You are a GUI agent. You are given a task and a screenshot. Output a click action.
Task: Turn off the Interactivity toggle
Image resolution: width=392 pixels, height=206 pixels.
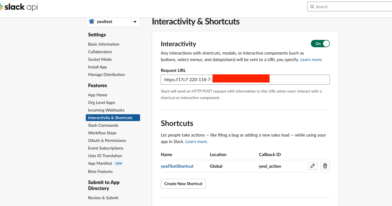pos(320,44)
